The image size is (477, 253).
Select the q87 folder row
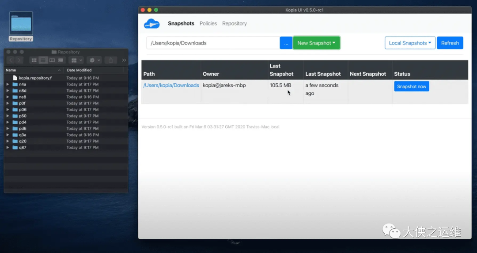[66, 148]
